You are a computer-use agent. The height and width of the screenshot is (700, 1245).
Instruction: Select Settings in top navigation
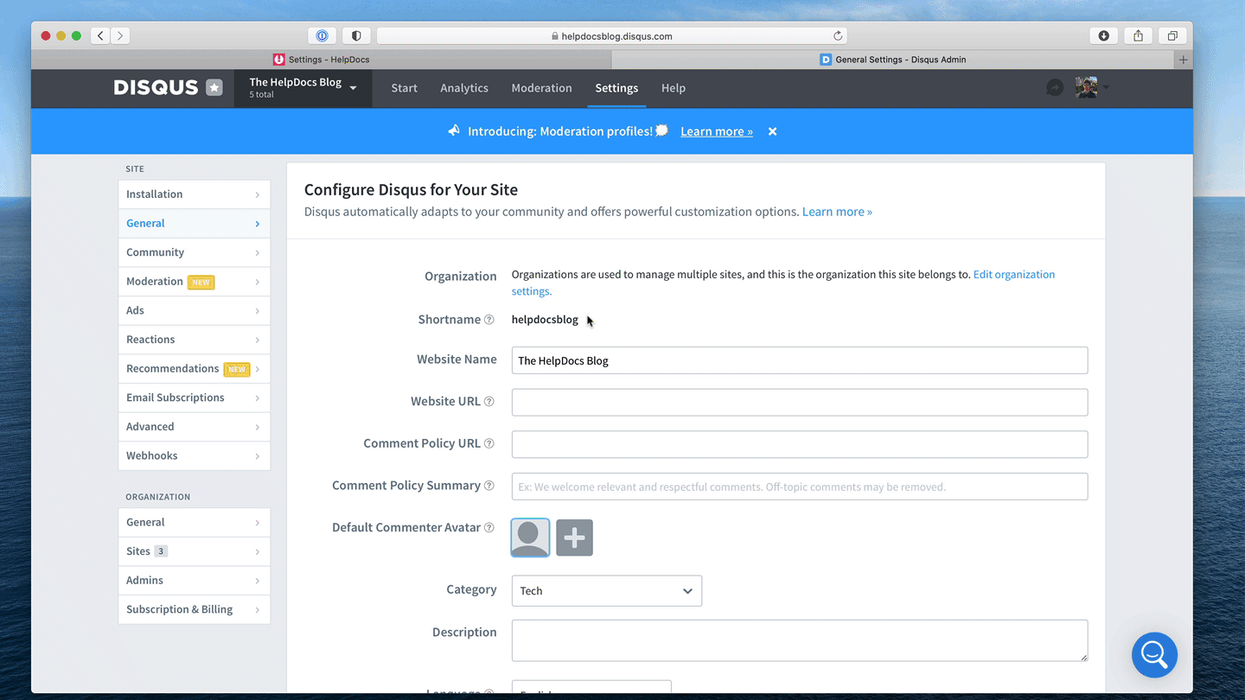point(616,88)
